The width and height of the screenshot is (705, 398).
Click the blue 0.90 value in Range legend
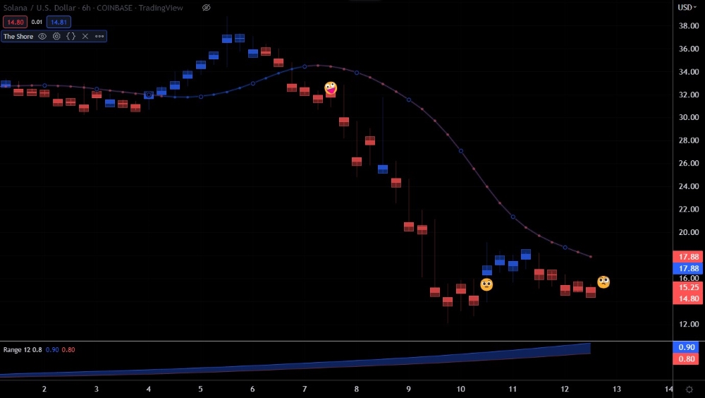pos(52,350)
